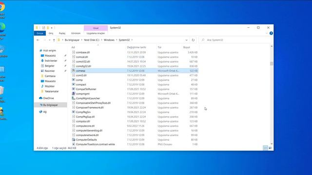
Task: Click the Properties quick access toolbar icon
Action: coord(43,28)
